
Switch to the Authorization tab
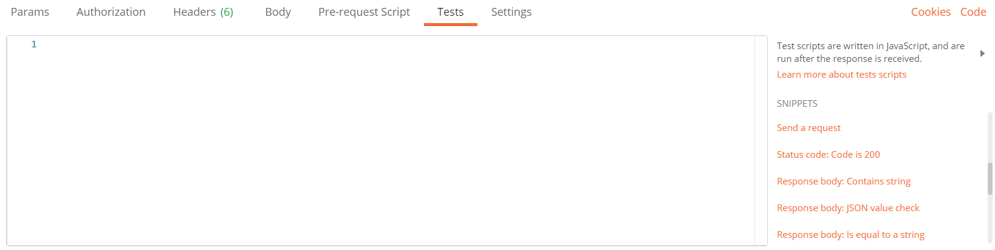[111, 12]
